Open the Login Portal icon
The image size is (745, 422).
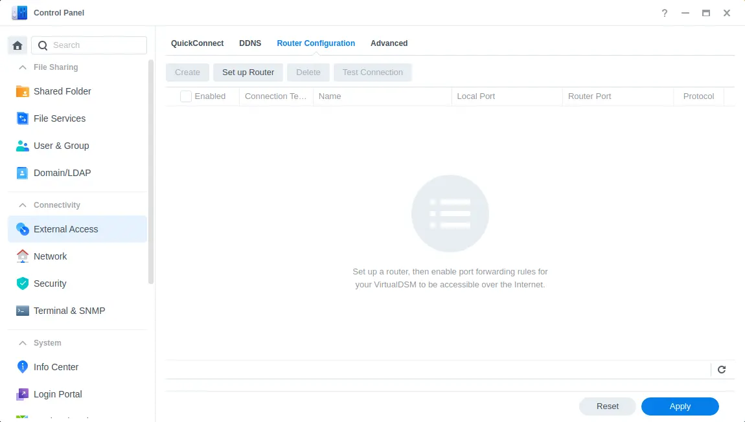pyautogui.click(x=22, y=394)
